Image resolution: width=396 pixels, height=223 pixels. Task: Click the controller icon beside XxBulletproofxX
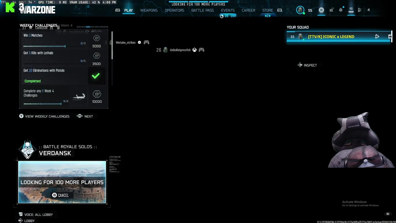pyautogui.click(x=201, y=50)
